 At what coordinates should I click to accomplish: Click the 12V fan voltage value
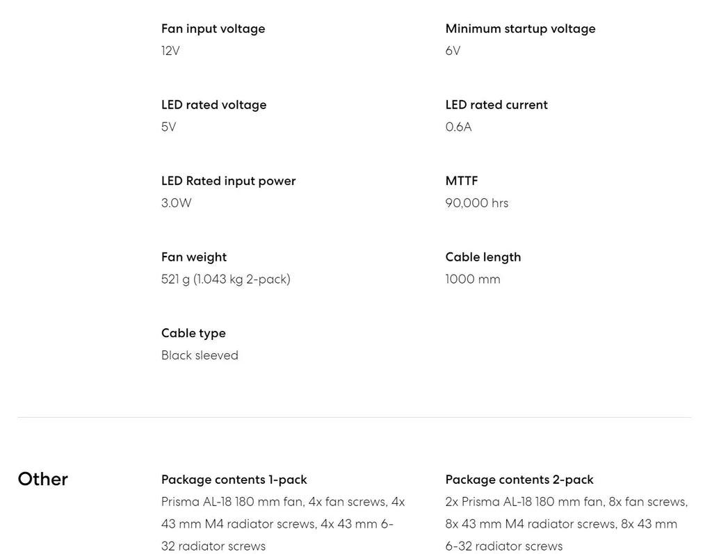(x=170, y=51)
